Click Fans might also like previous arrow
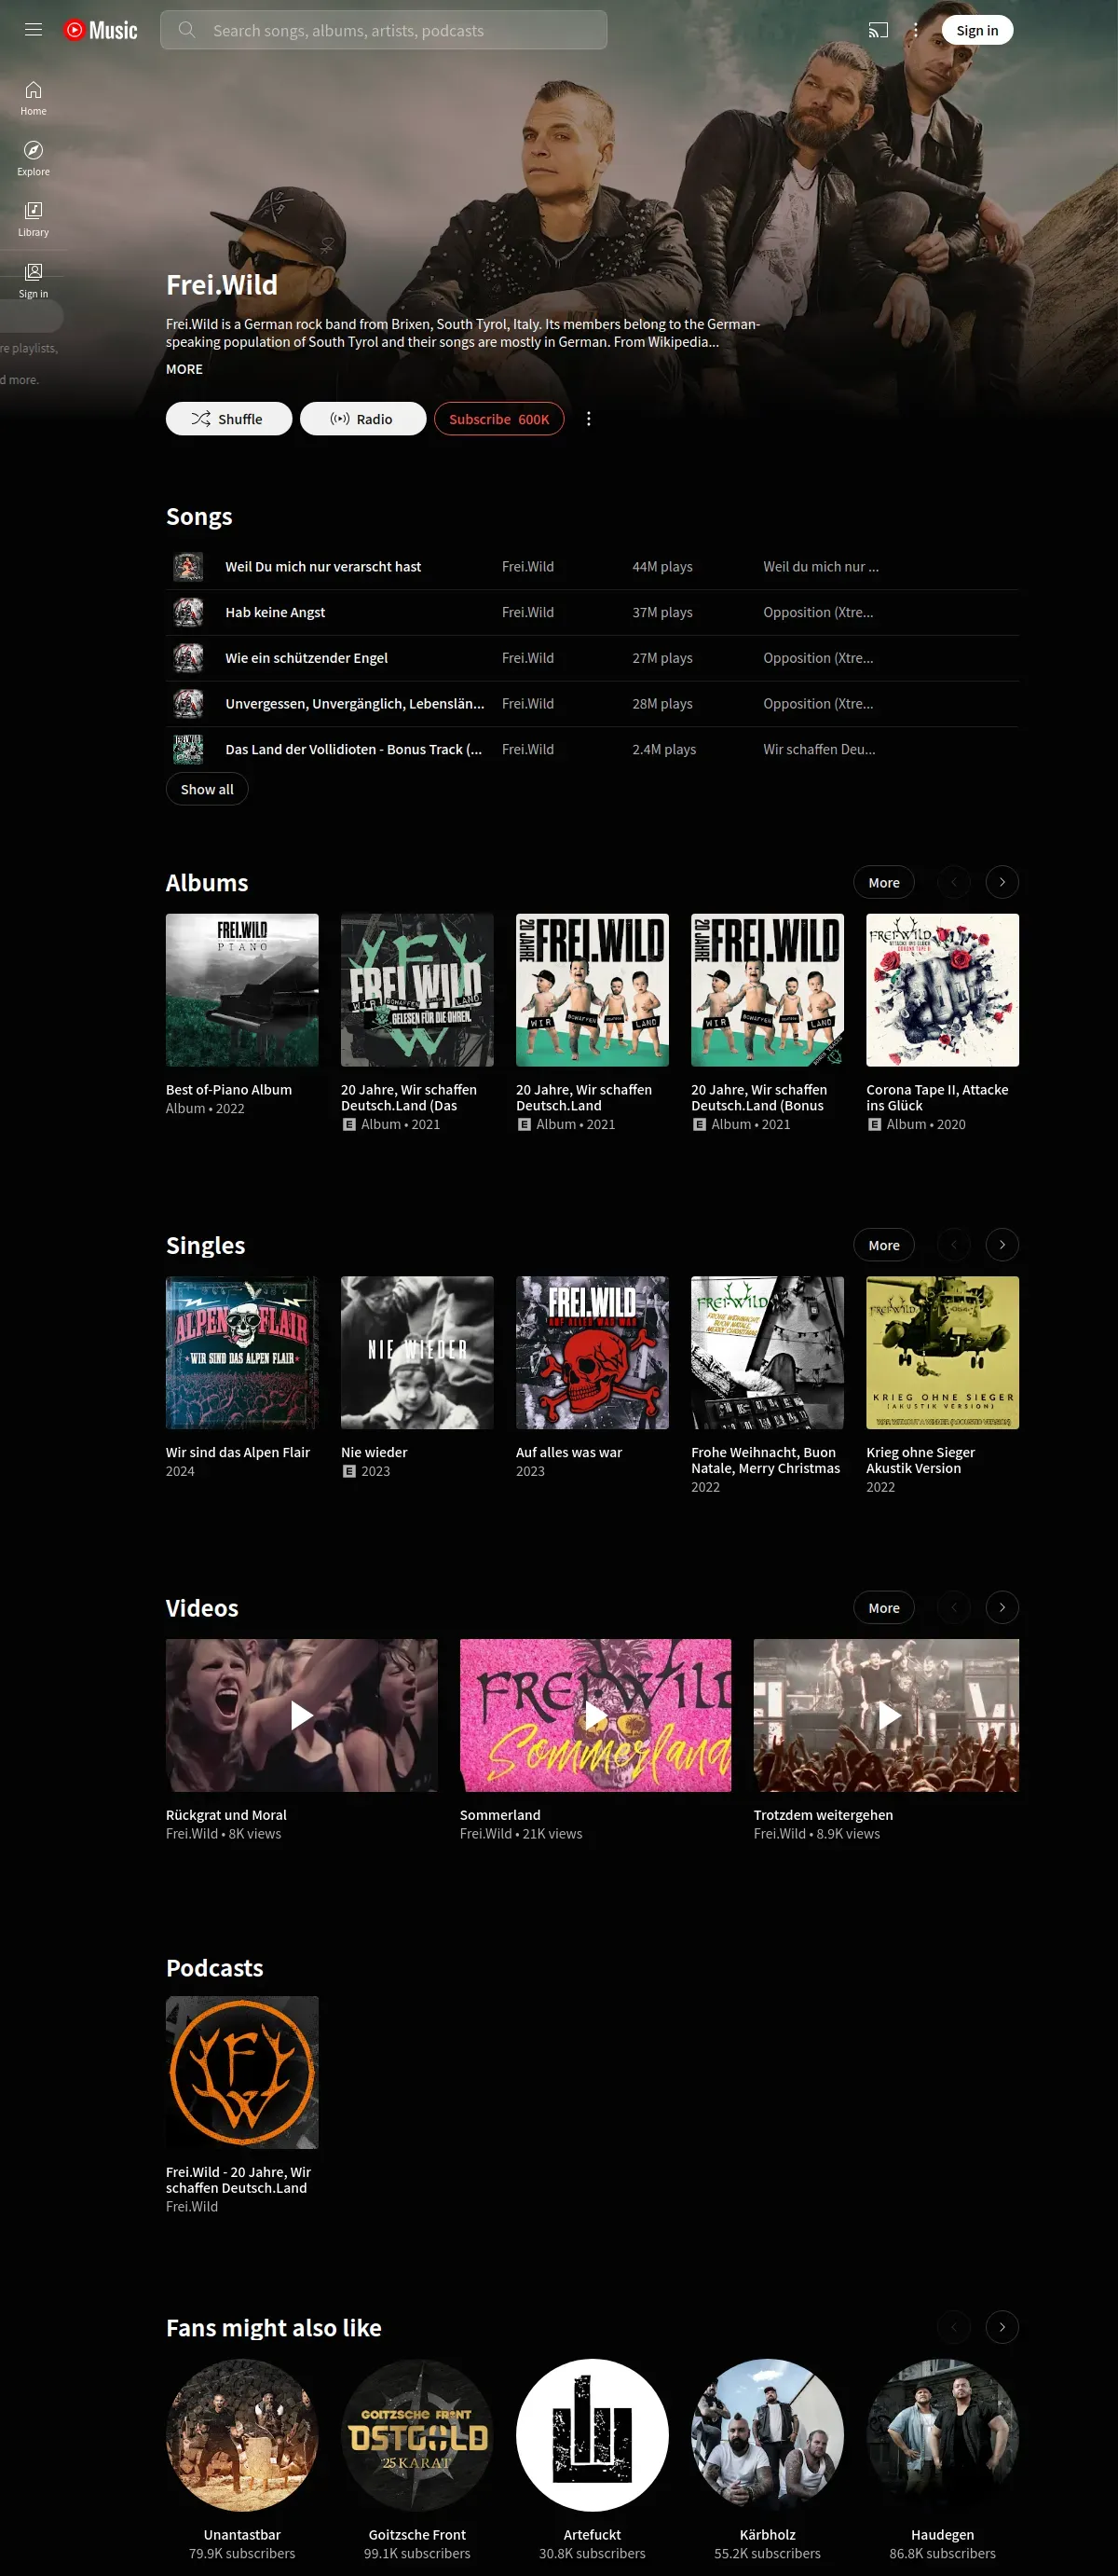 (x=954, y=2328)
